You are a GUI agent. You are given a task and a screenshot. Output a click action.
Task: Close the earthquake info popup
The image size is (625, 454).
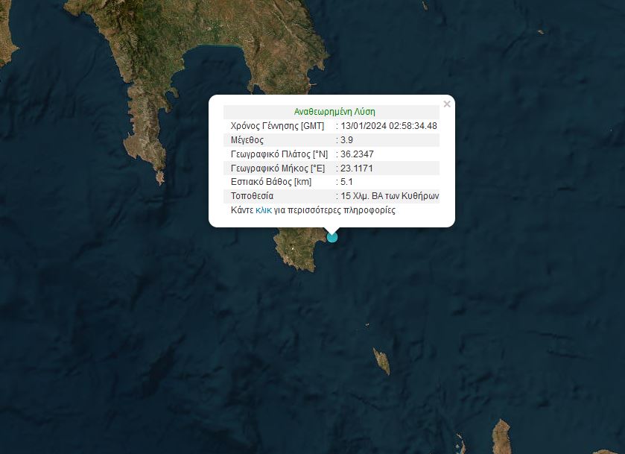point(446,104)
